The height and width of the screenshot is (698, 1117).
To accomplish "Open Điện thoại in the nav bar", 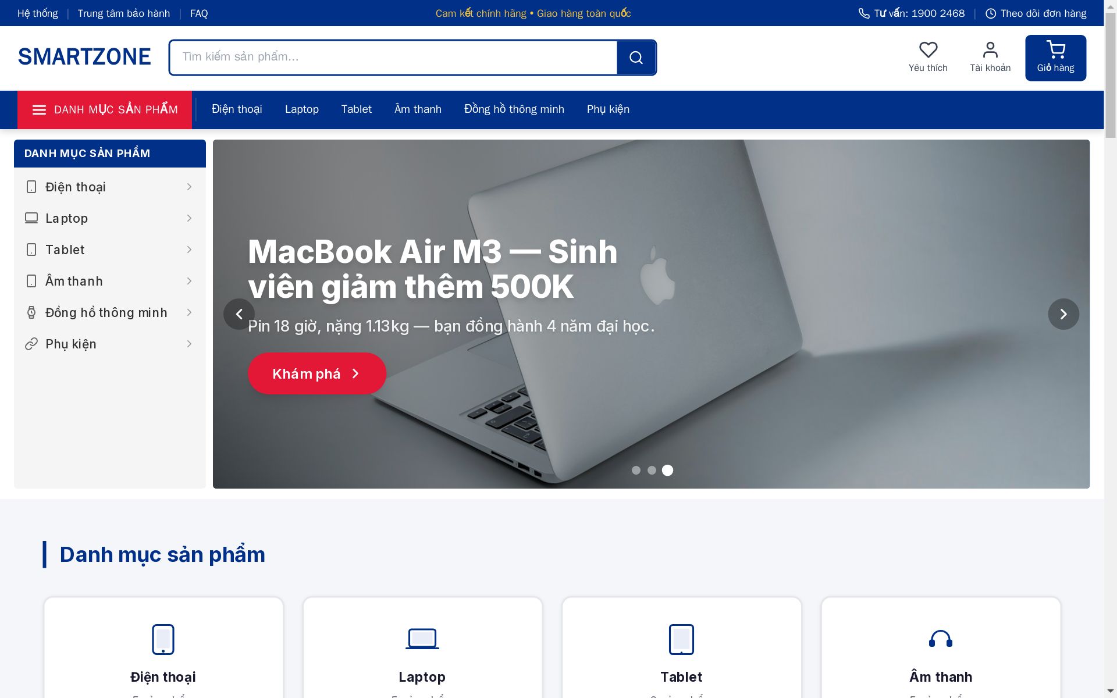I will pyautogui.click(x=237, y=109).
